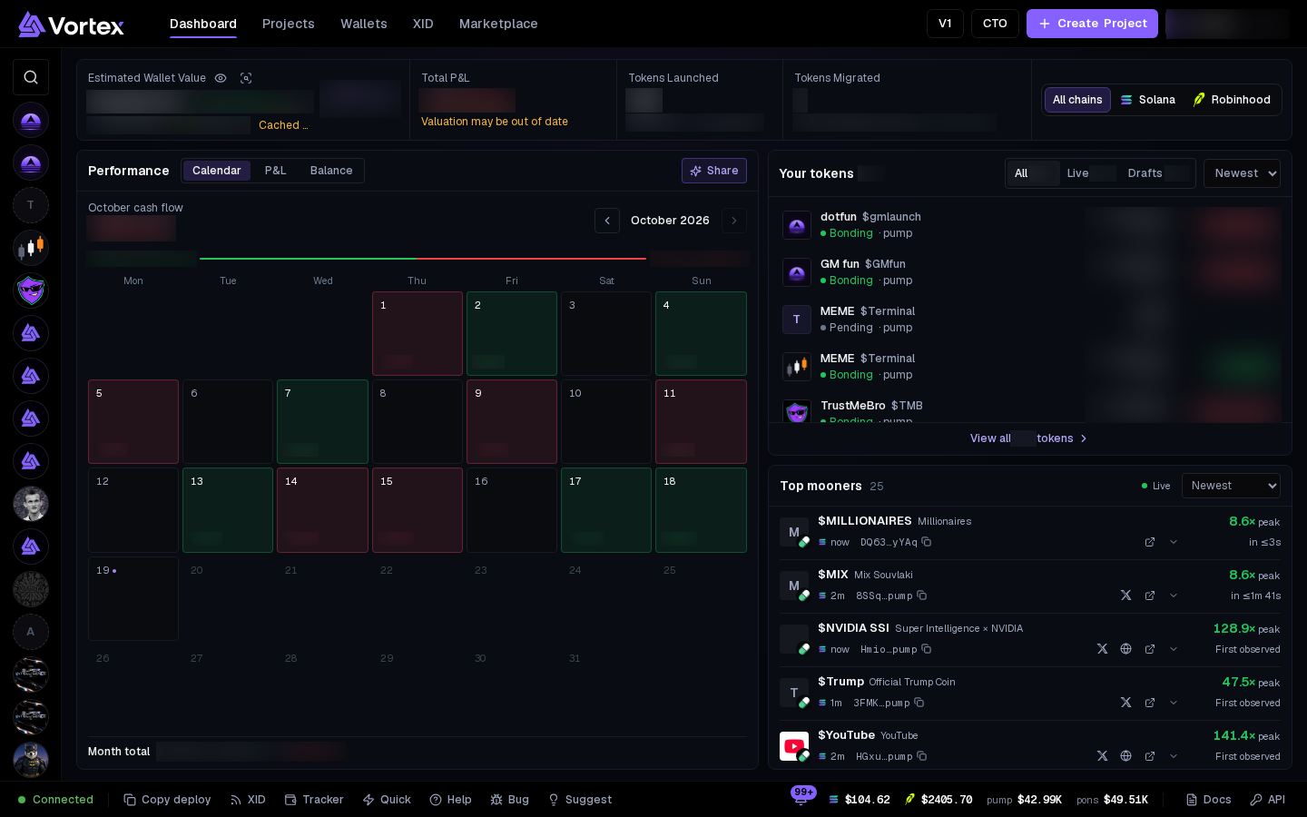This screenshot has width=1307, height=817.
Task: Click View all tokens link
Action: pyautogui.click(x=1029, y=438)
